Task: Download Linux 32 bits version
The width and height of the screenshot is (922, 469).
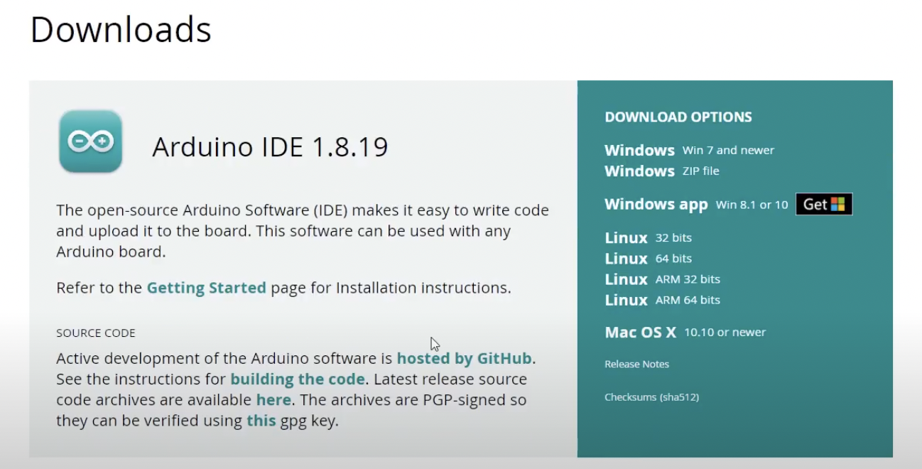Action: click(x=648, y=237)
